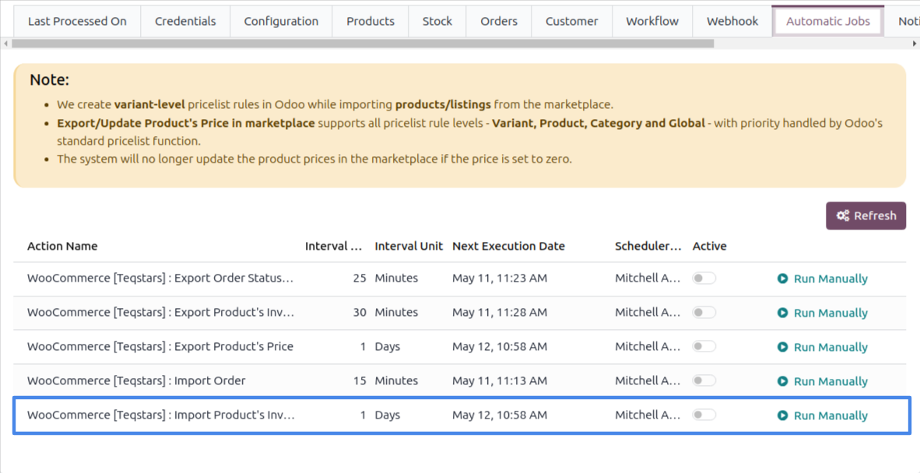This screenshot has height=473, width=920.
Task: Run Manually the Export Order Status job
Action: [x=823, y=279]
